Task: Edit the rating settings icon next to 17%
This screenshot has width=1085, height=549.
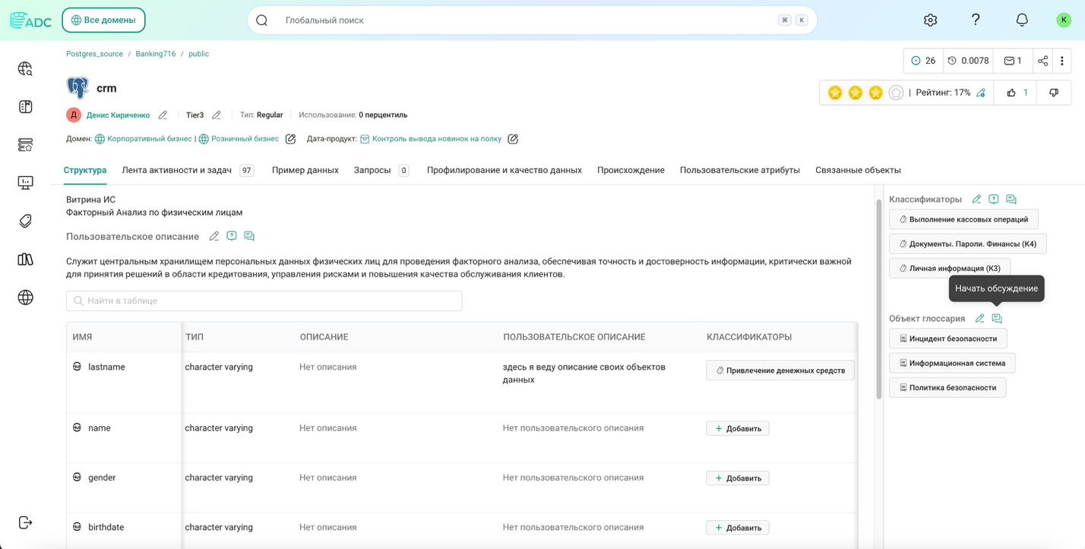Action: [981, 93]
